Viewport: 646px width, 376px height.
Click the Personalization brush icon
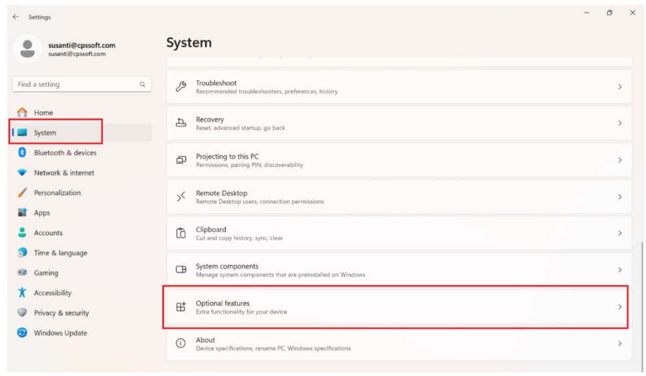(x=22, y=192)
